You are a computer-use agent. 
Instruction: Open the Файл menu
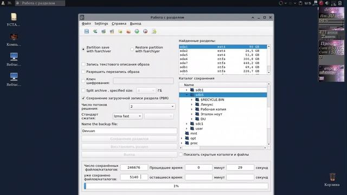(86, 23)
